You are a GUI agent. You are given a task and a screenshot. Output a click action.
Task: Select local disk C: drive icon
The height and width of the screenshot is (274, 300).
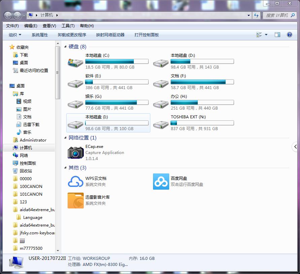pyautogui.click(x=75, y=63)
